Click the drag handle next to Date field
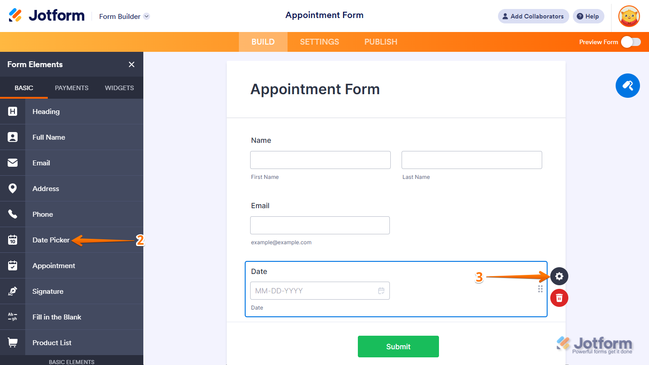Image resolution: width=649 pixels, height=365 pixels. 540,289
